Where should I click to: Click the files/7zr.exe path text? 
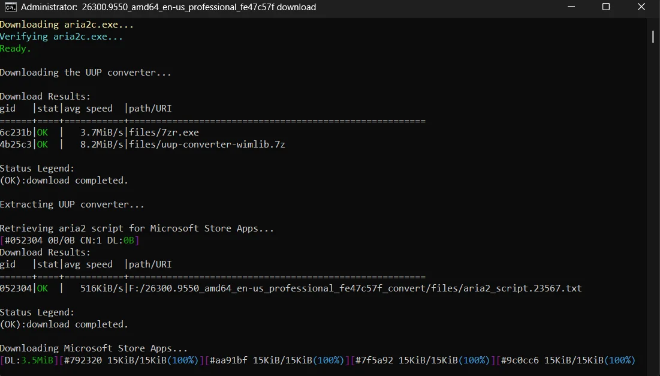164,132
